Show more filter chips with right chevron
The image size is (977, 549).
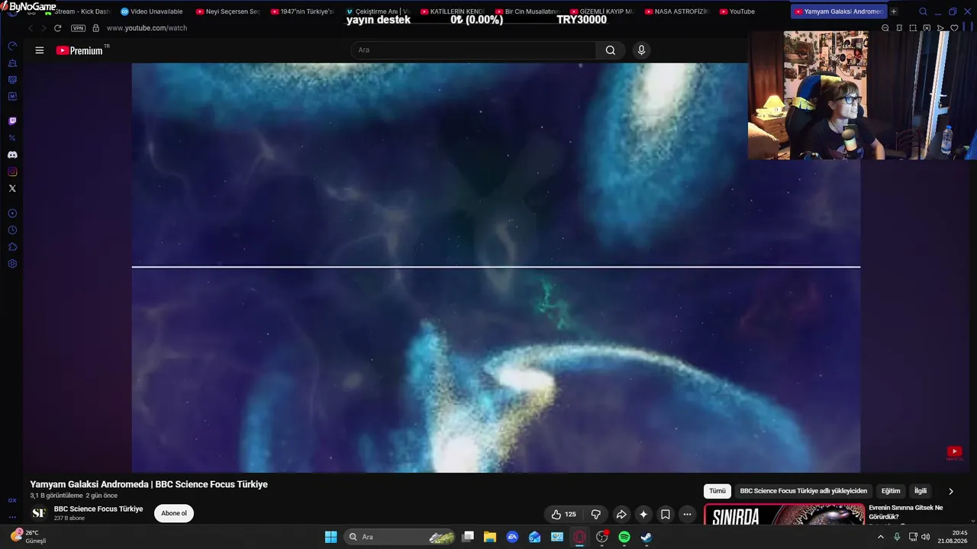(950, 491)
